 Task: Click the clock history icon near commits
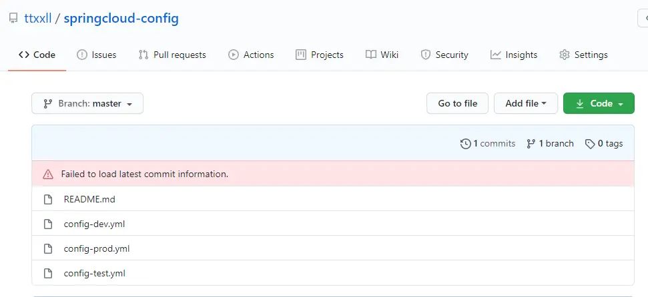[465, 144]
